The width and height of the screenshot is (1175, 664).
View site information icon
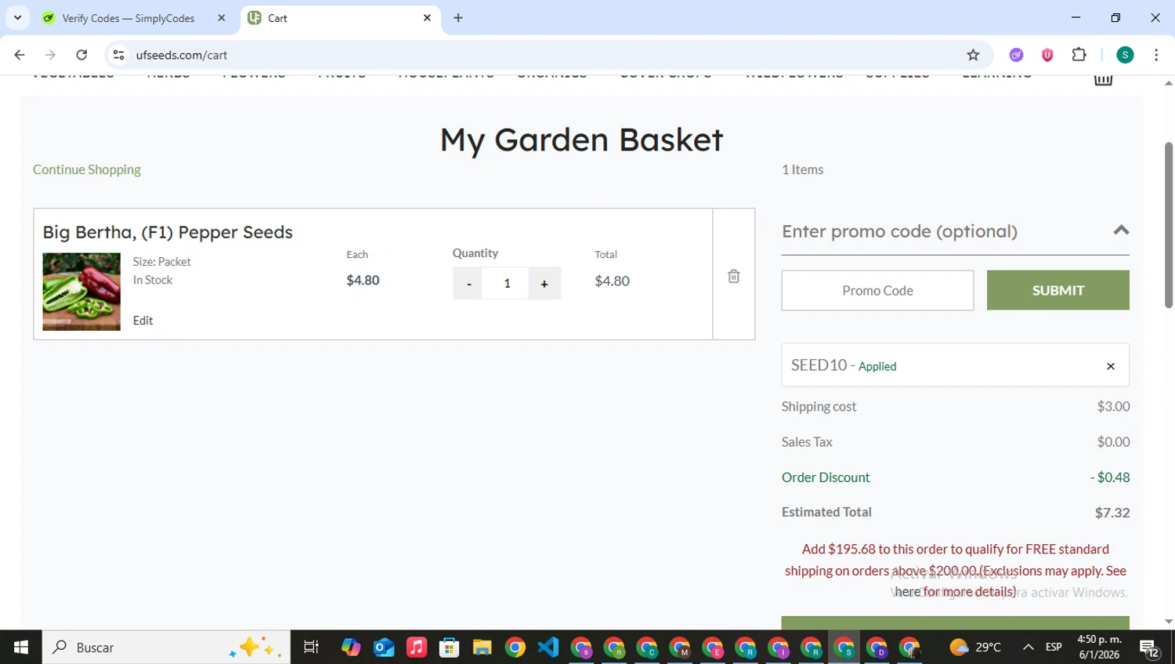tap(119, 55)
